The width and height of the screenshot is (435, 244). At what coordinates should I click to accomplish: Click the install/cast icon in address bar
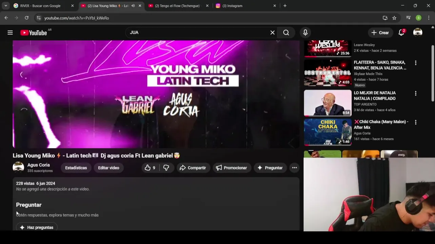tap(385, 18)
